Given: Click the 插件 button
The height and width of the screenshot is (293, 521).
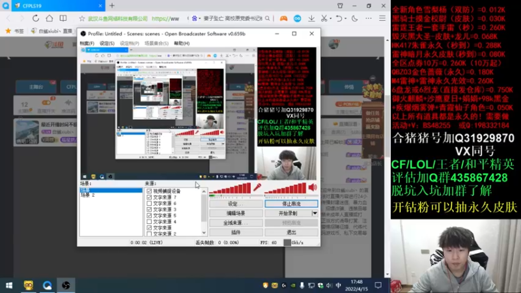Looking at the screenshot, I should coord(236,232).
